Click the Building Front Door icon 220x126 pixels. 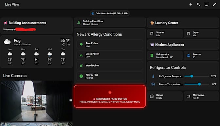click(79, 22)
